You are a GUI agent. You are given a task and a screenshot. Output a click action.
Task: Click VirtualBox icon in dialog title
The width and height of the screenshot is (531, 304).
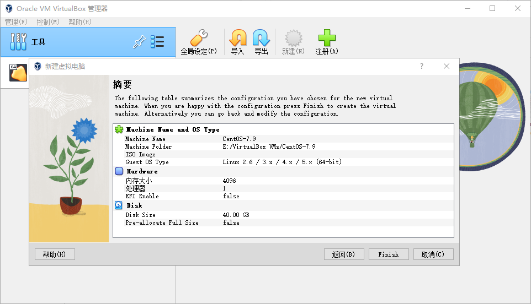click(38, 66)
